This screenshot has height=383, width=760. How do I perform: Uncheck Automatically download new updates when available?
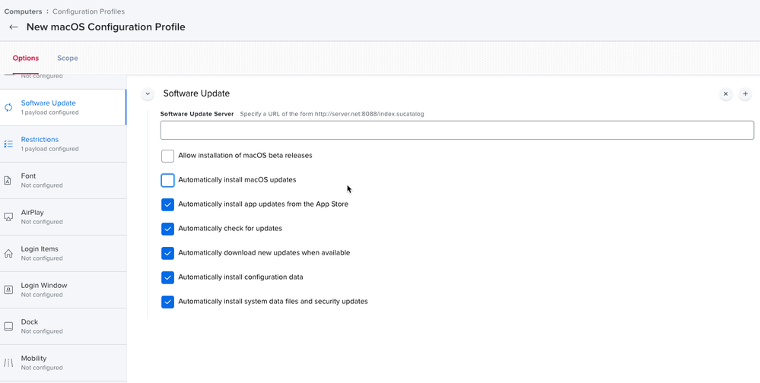tap(167, 253)
